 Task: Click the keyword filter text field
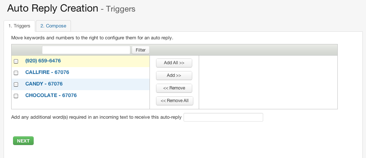point(86,50)
